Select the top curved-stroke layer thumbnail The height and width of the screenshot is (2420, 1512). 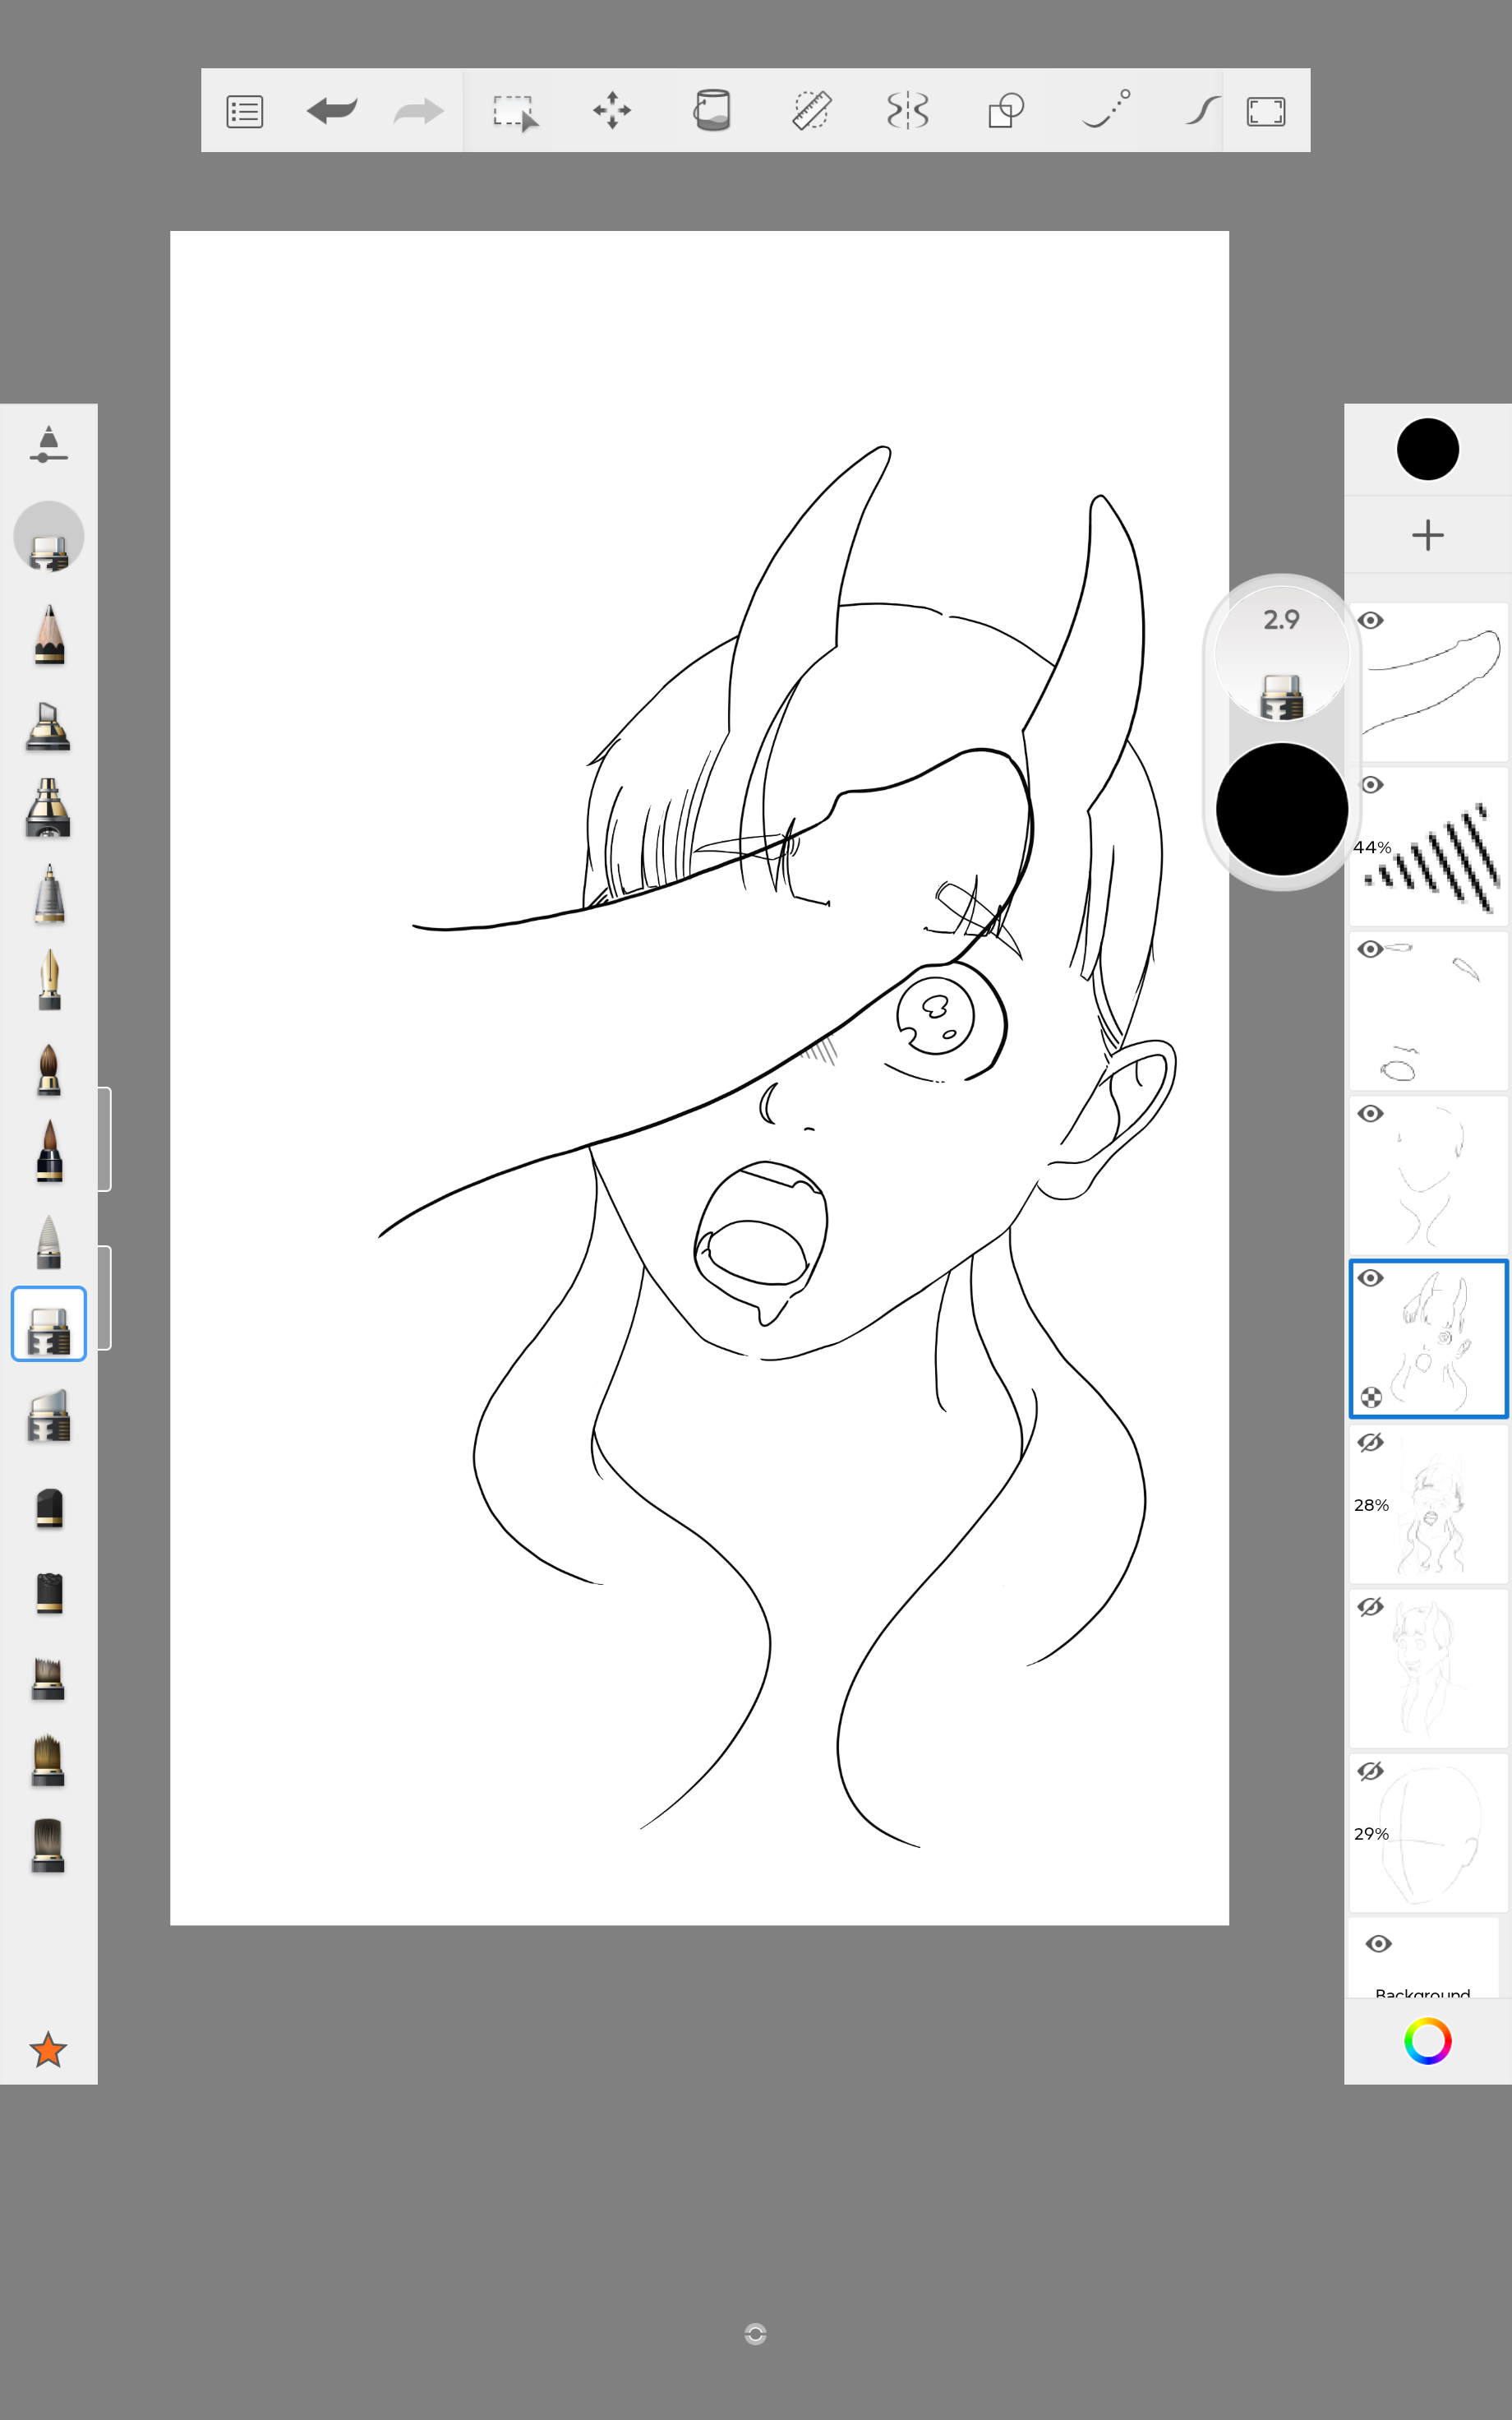1428,683
